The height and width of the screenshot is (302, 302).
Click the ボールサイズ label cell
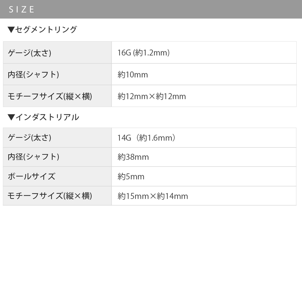(32, 177)
